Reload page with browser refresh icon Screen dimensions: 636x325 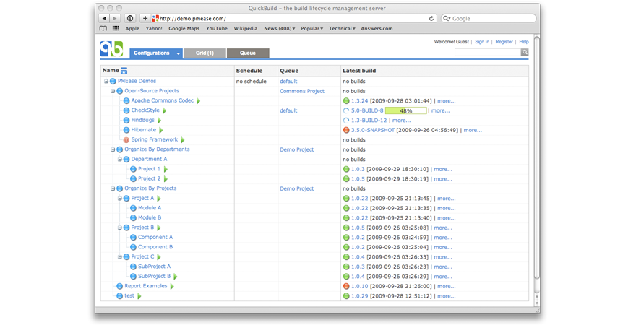(431, 18)
